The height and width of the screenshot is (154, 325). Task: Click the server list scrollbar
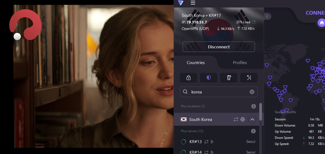click(x=261, y=112)
